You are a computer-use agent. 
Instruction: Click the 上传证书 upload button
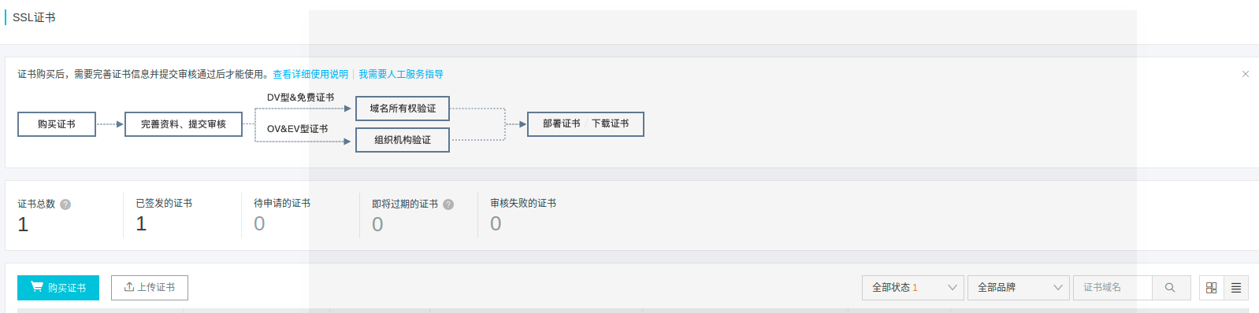coord(150,288)
